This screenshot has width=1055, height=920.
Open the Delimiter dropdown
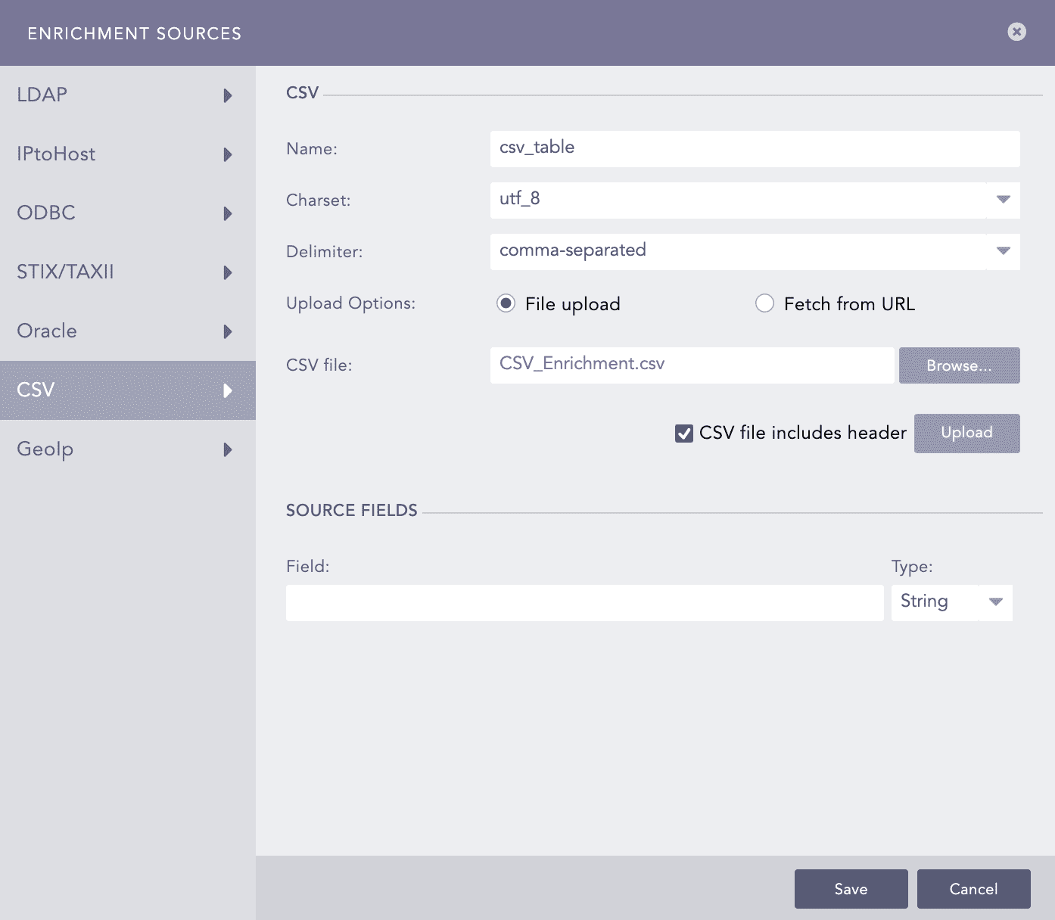pyautogui.click(x=1003, y=251)
